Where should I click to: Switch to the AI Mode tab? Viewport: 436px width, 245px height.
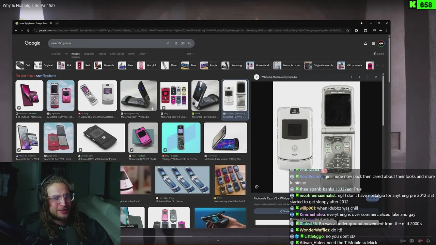[56, 54]
